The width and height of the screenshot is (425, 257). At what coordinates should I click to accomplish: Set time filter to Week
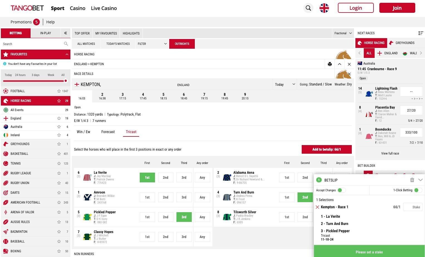pos(51,75)
